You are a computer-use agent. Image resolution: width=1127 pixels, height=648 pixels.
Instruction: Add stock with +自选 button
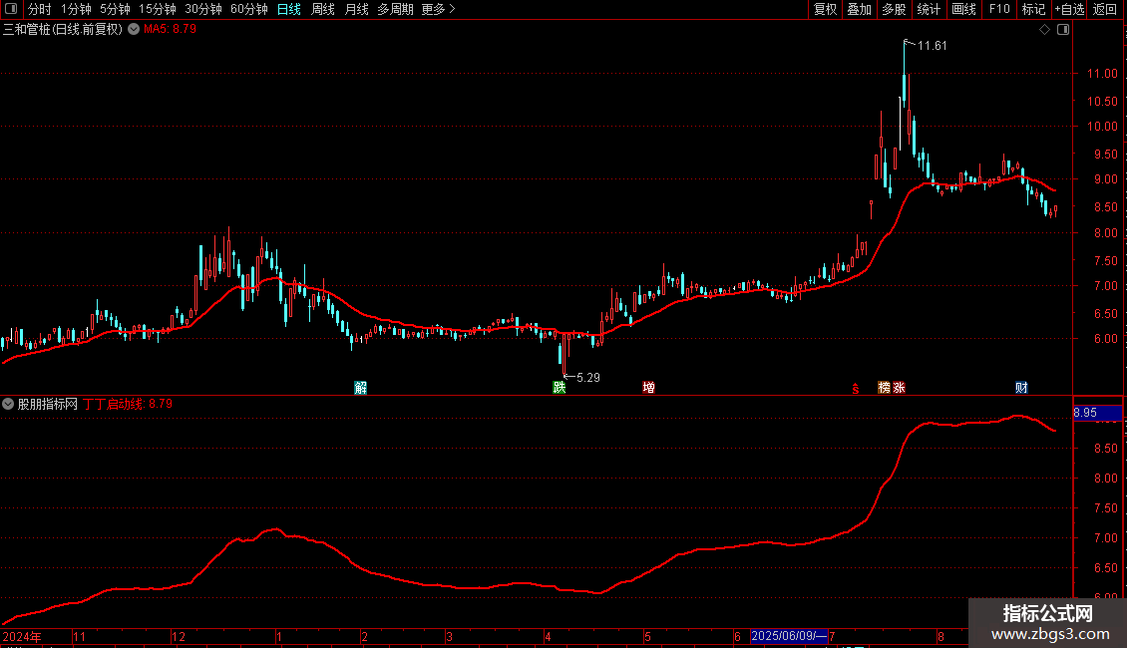pos(1069,9)
